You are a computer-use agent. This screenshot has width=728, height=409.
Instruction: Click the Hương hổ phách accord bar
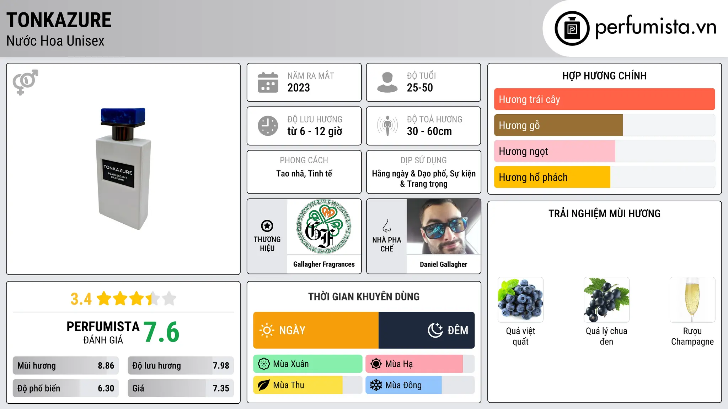pyautogui.click(x=604, y=177)
